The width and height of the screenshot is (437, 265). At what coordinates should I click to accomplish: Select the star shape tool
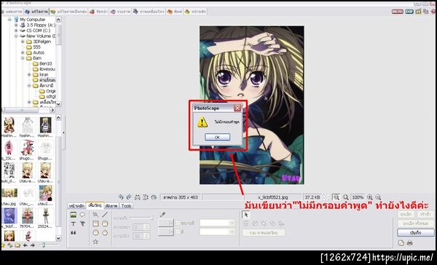pos(95,242)
